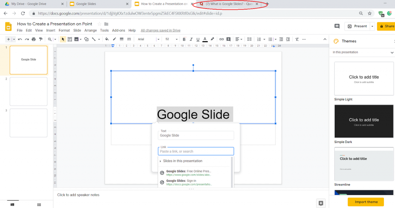395x208 pixels.
Task: Select the Paint format tool
Action: [x=41, y=39]
